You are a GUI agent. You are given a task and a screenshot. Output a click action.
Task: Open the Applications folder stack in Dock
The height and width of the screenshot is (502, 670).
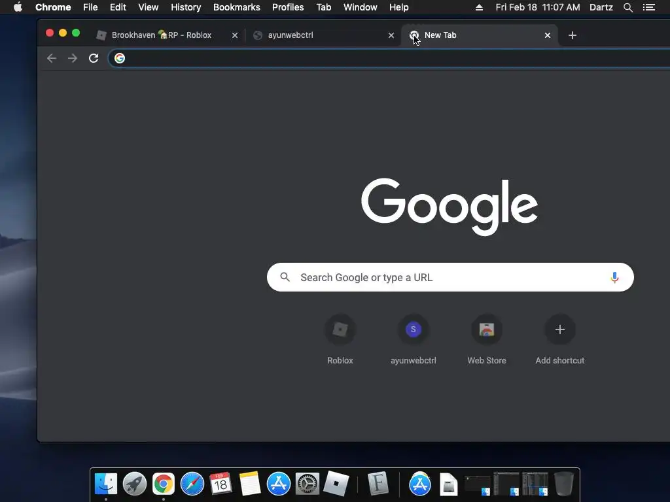[x=420, y=484]
